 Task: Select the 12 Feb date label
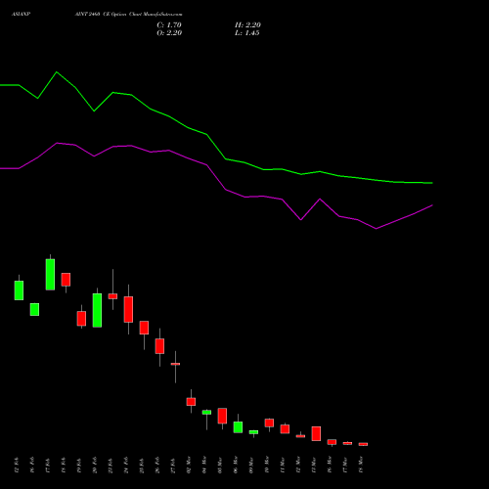pos(17,466)
